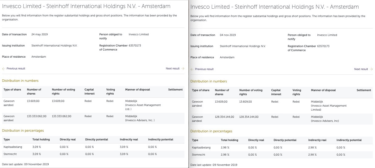
Task: Click "Invesco Asset Management Limited" disposal cell
Action: click(329, 106)
